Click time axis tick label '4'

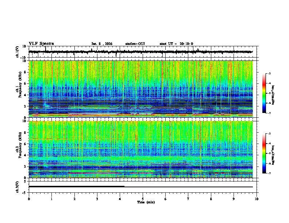[x=120, y=199]
